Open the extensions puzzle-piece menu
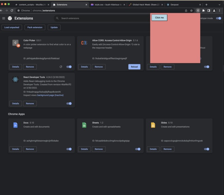224x195 pixels. 204,11
